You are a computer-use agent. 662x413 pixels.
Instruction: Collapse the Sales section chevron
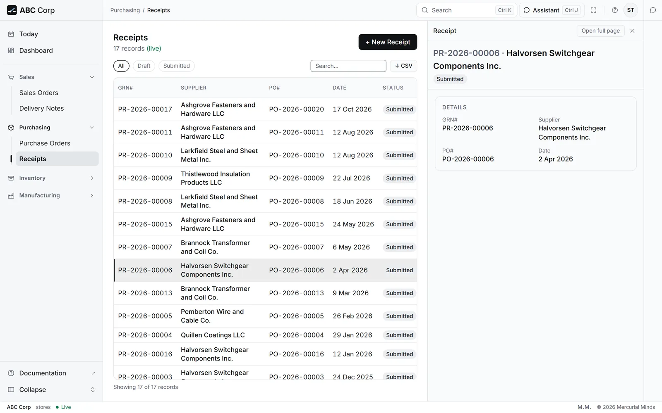(x=92, y=77)
